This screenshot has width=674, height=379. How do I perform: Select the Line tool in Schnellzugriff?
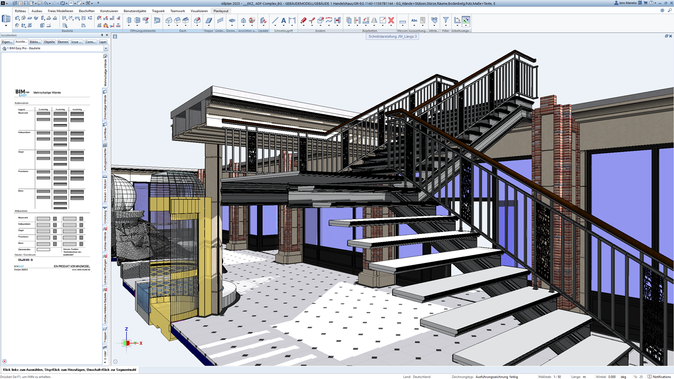(x=275, y=21)
